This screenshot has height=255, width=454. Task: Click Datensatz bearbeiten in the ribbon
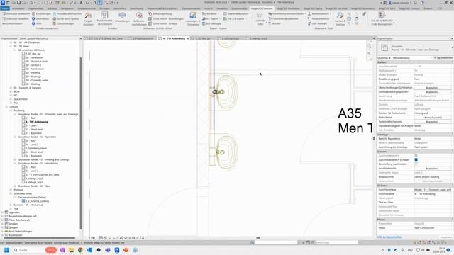(x=16, y=13)
